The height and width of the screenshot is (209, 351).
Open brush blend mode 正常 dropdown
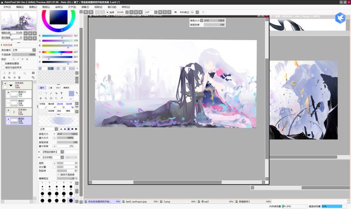56,129
